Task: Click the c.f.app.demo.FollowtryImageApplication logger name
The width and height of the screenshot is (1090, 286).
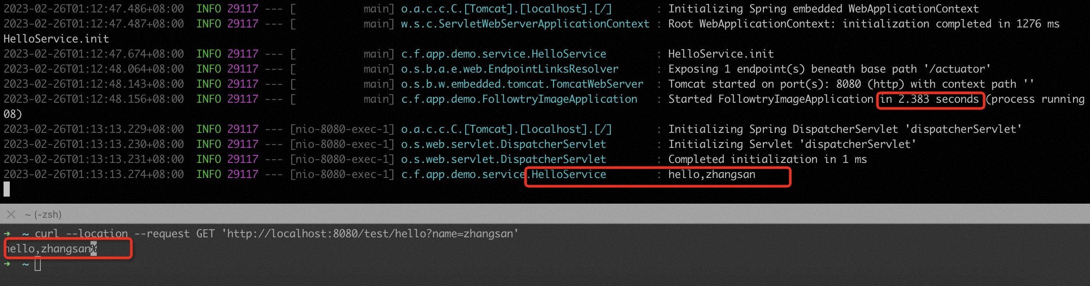Action: click(519, 99)
